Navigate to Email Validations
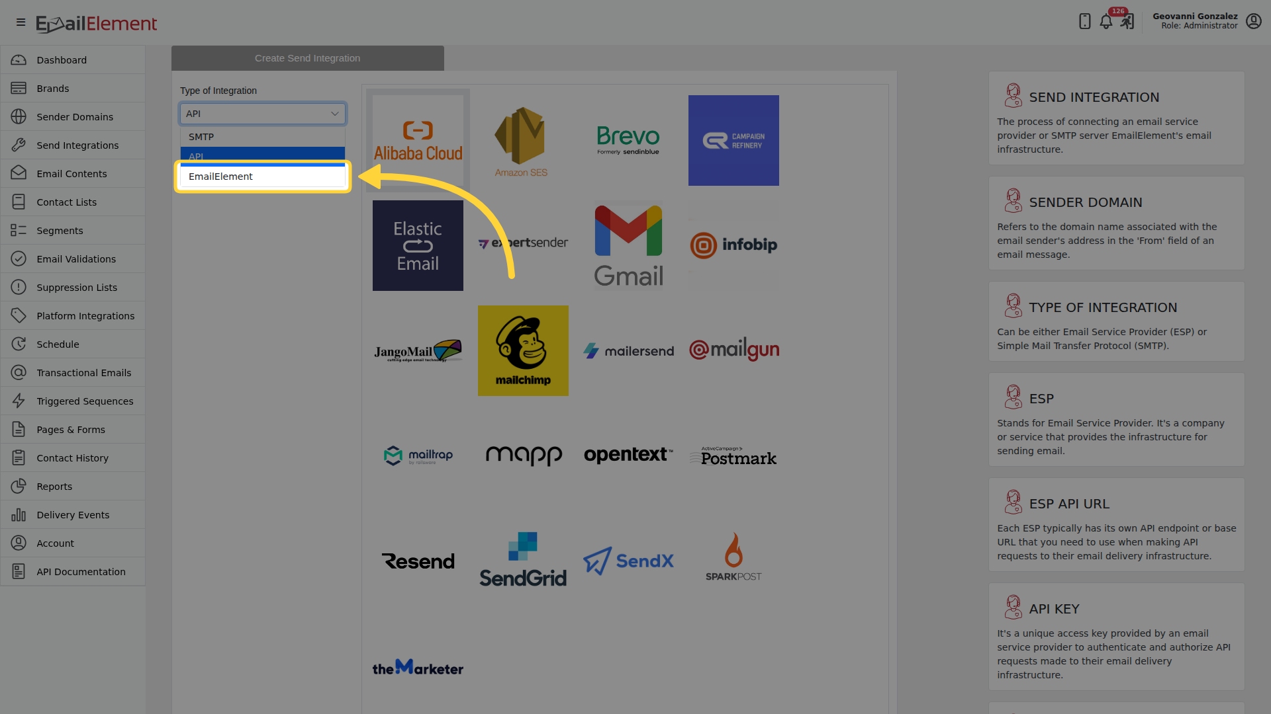This screenshot has height=714, width=1271. [73, 259]
